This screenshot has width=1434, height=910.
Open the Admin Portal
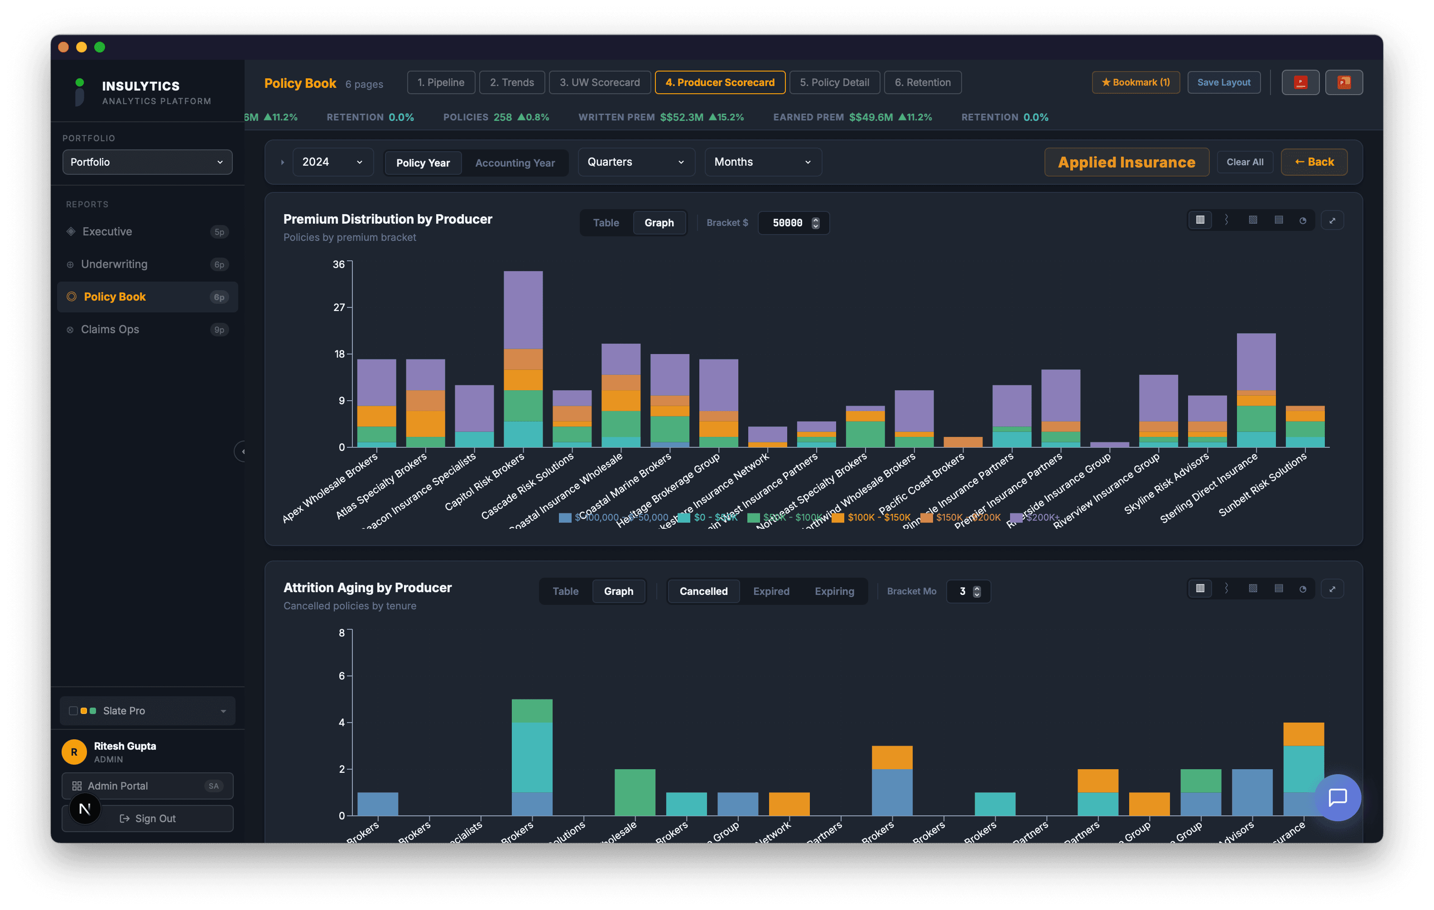pos(147,785)
